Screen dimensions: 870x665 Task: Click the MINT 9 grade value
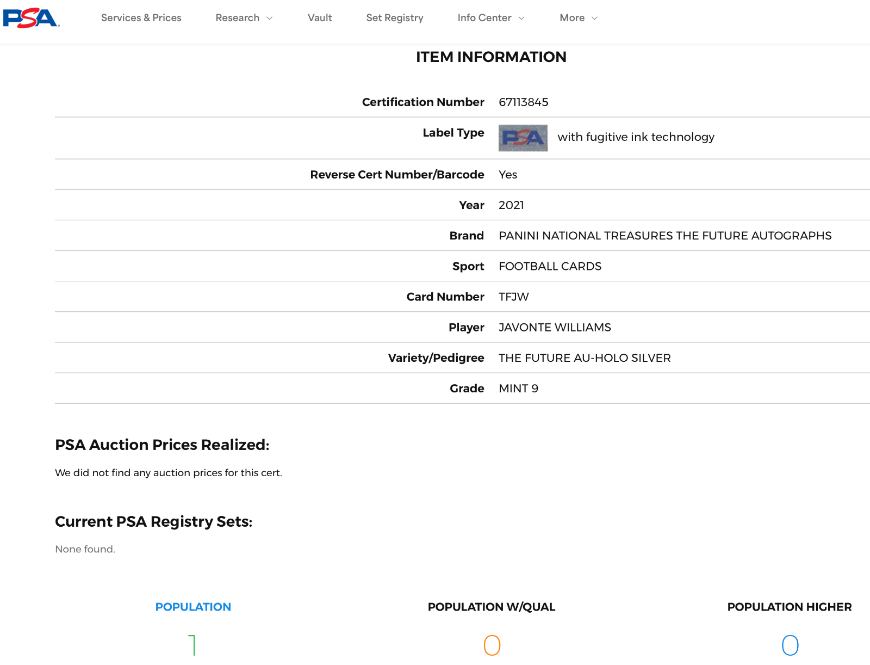point(518,389)
